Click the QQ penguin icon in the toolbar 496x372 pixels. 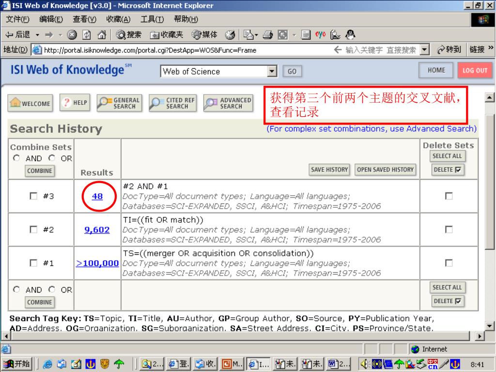(x=350, y=34)
